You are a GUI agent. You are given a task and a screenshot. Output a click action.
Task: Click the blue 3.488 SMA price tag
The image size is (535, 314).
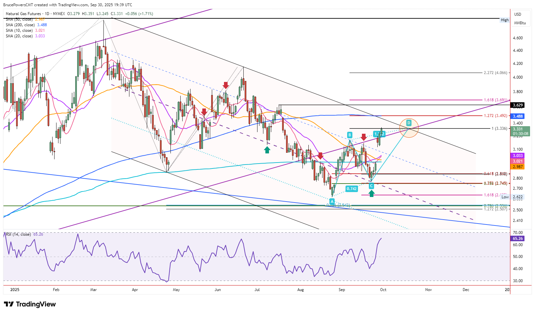click(x=518, y=116)
